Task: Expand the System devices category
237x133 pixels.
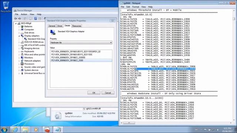Action: [19, 70]
